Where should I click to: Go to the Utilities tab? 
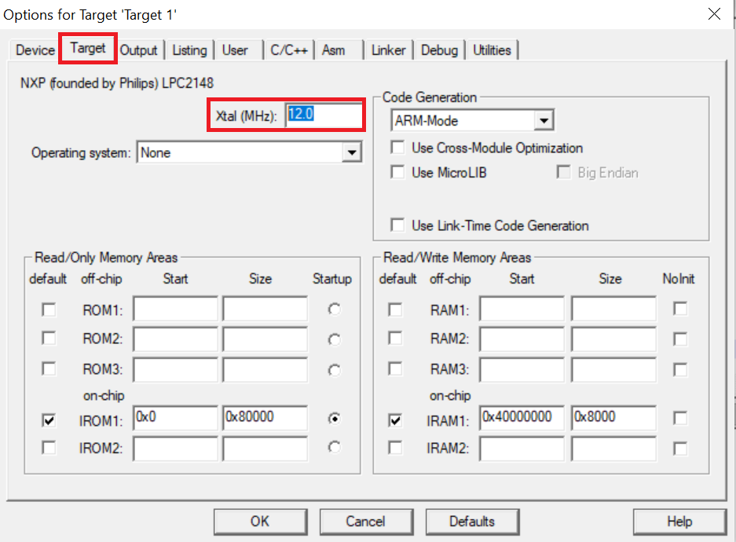492,49
